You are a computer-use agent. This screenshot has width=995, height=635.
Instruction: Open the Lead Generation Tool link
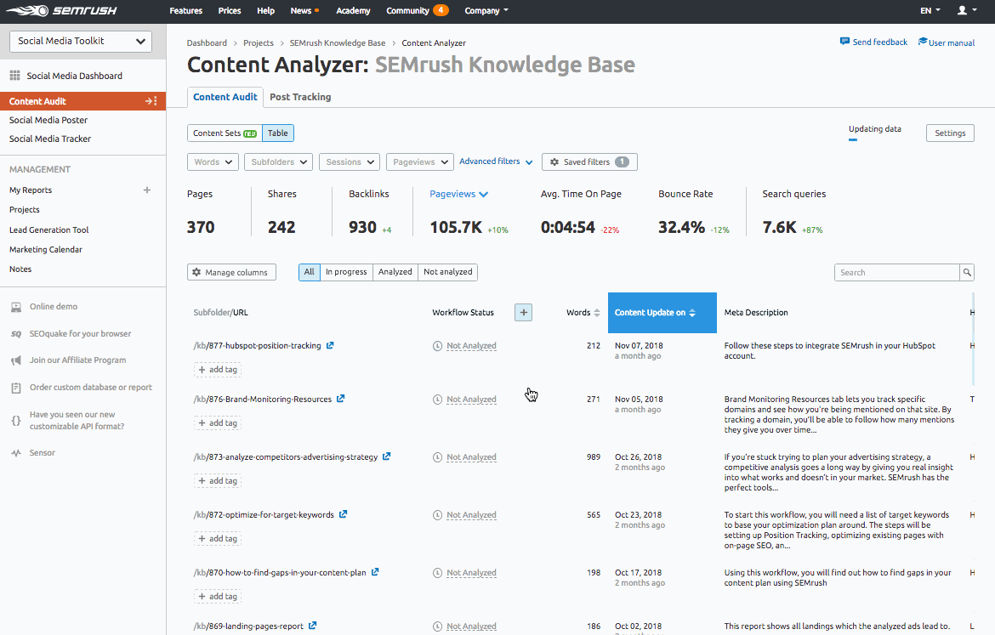point(48,230)
